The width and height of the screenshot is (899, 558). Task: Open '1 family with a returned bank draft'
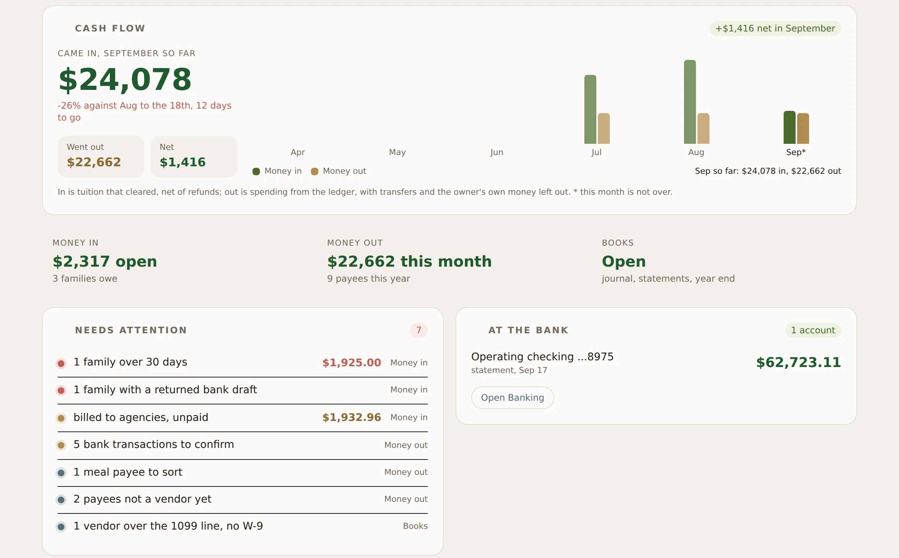(243, 390)
